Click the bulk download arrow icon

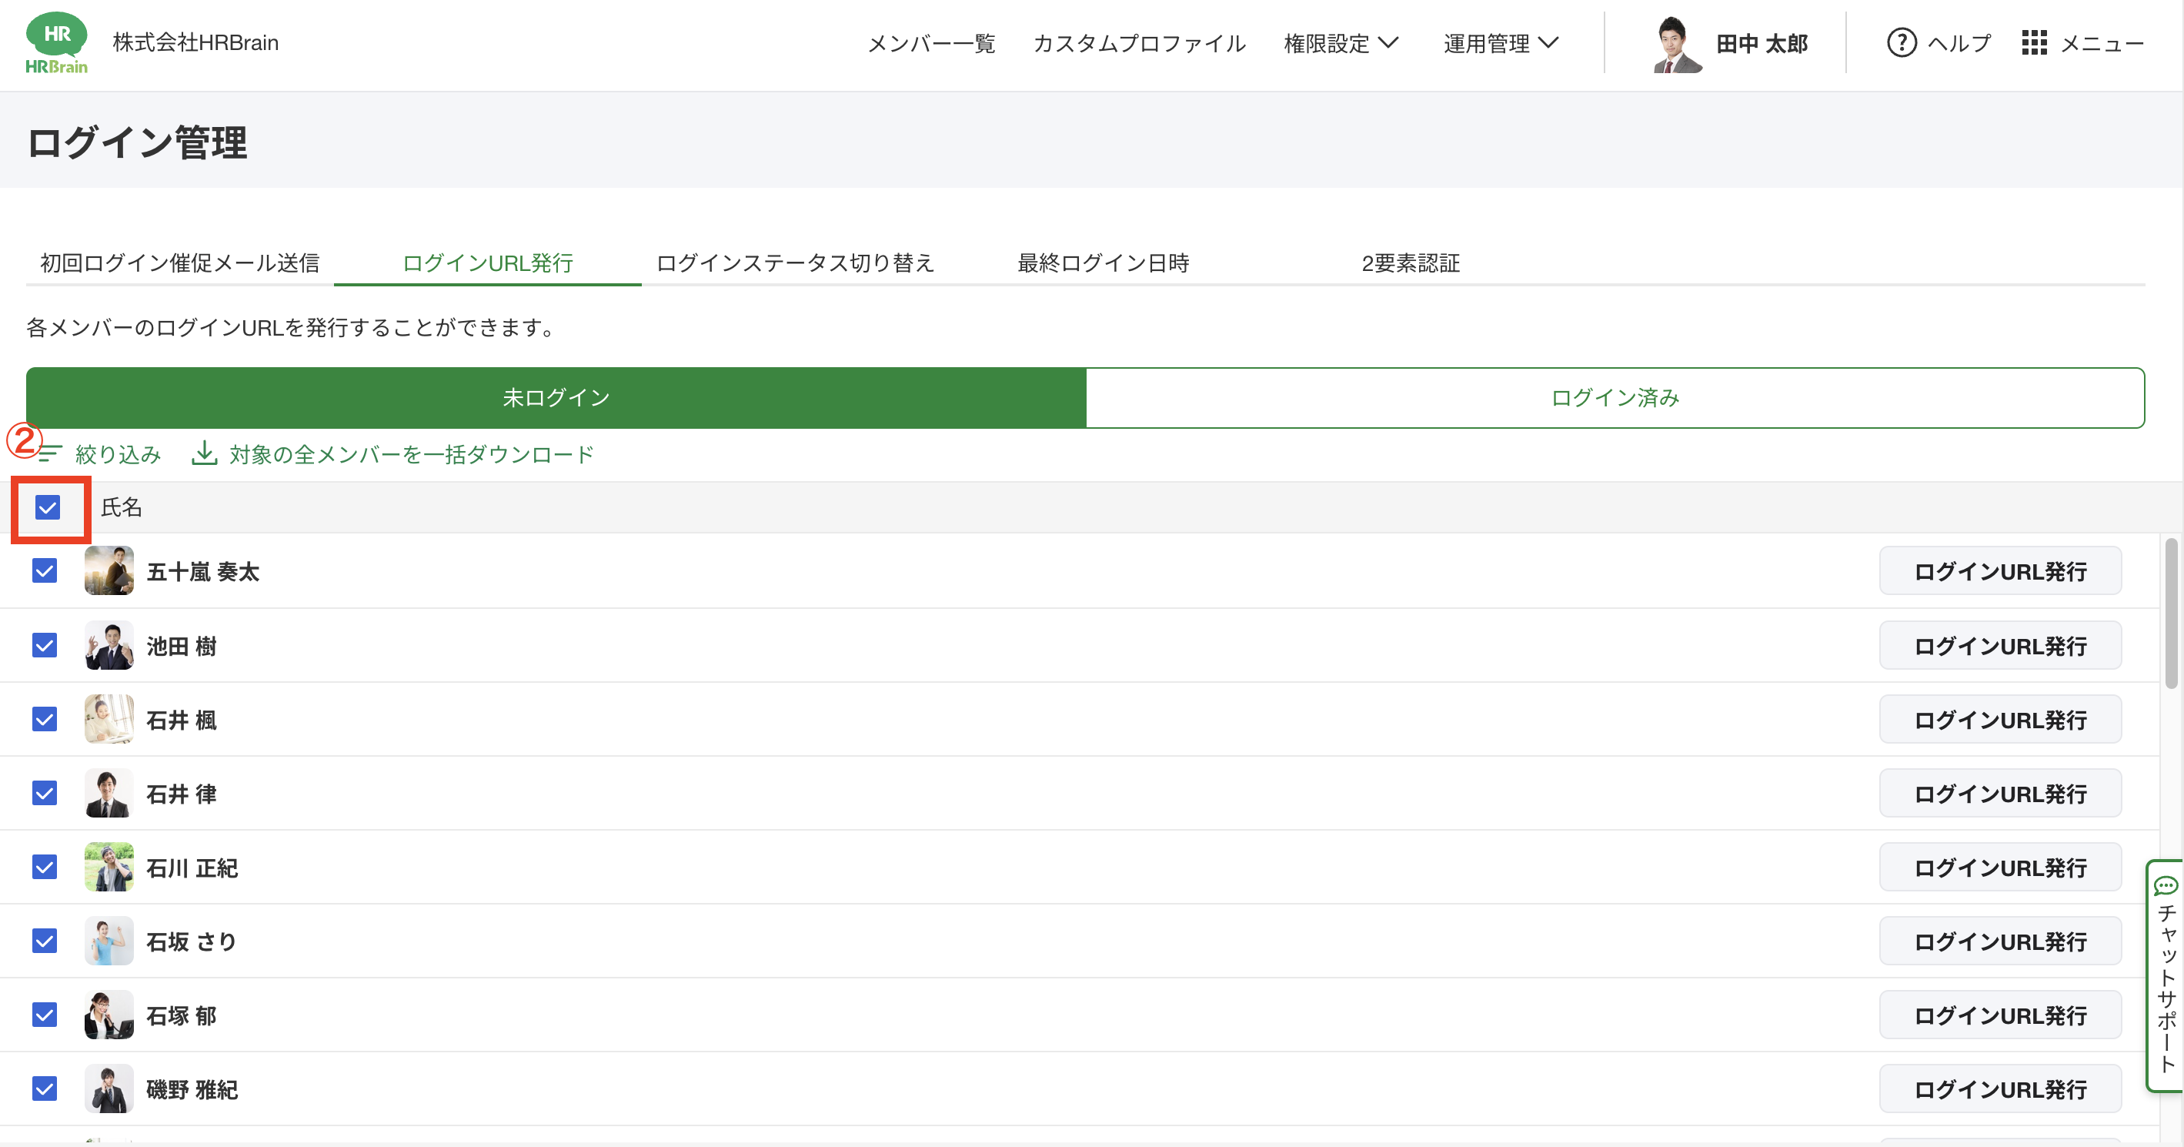click(x=203, y=454)
